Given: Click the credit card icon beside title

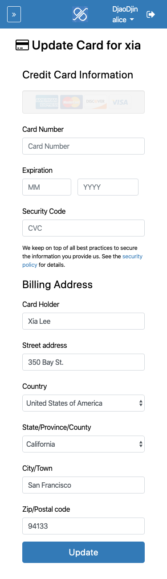Looking at the screenshot, I should pos(22,45).
